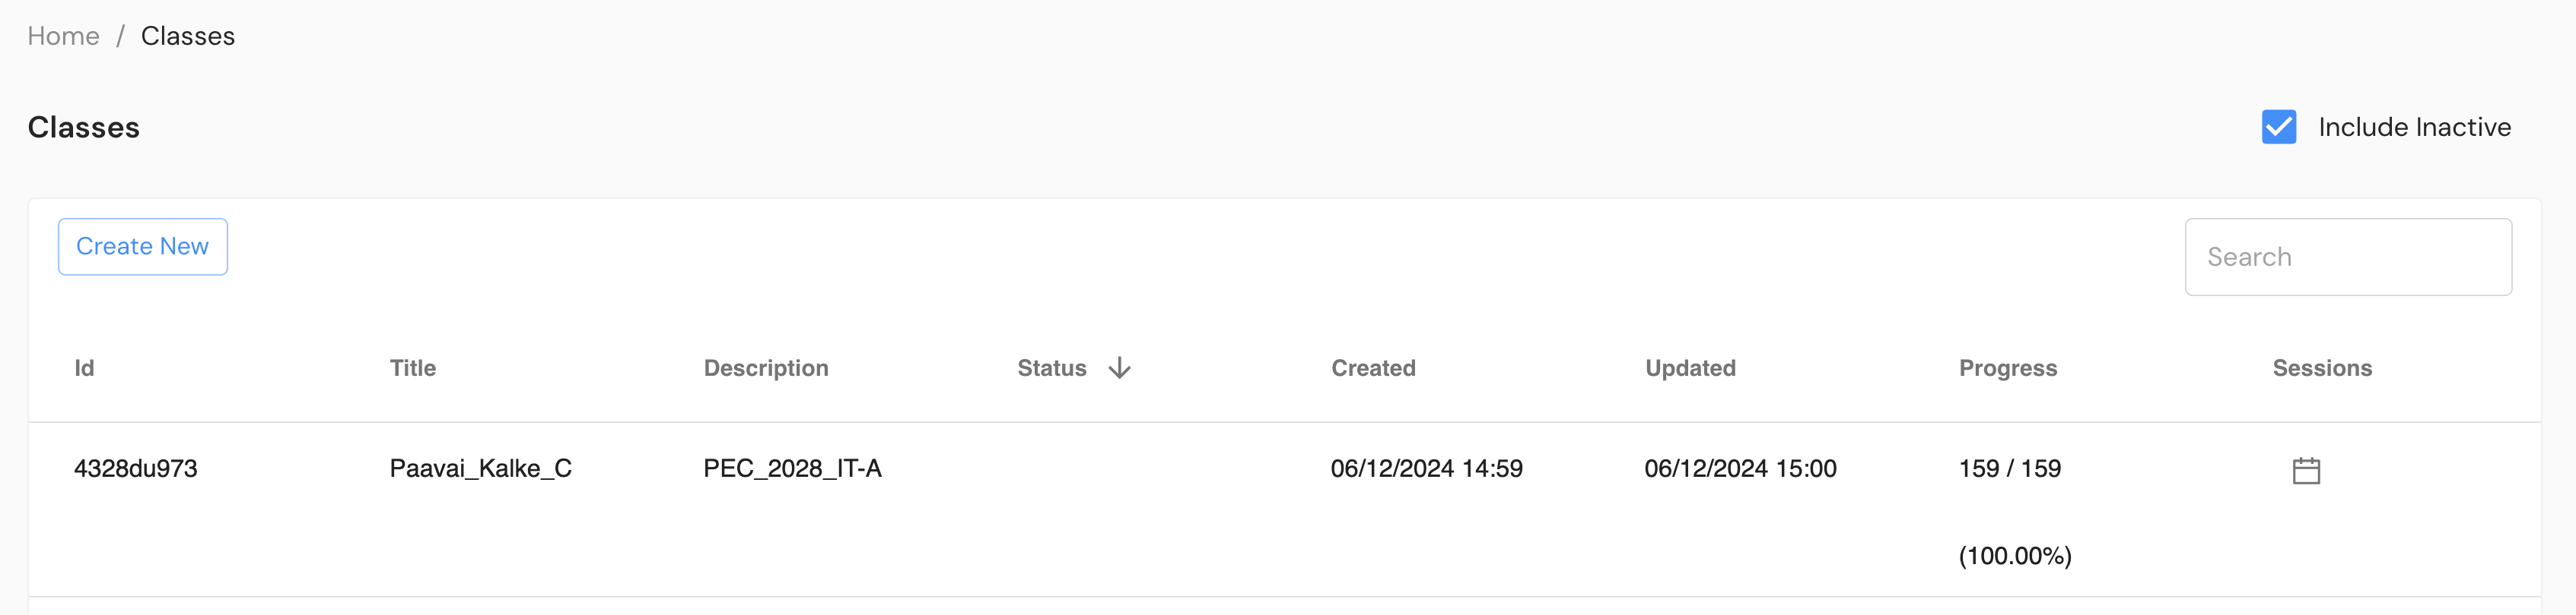Sort by Progress column header
The height and width of the screenshot is (615, 2576).
point(2007,368)
